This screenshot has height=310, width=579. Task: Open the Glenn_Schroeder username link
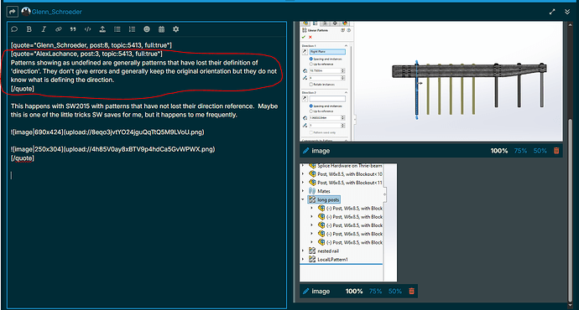(x=57, y=12)
